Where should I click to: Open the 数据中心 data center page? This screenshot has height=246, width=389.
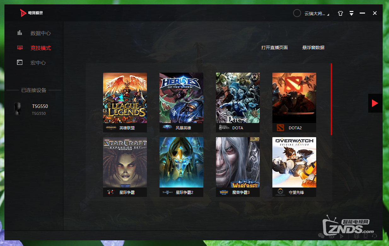[x=40, y=33]
